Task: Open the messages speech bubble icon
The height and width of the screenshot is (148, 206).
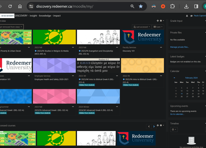Action: [192, 16]
